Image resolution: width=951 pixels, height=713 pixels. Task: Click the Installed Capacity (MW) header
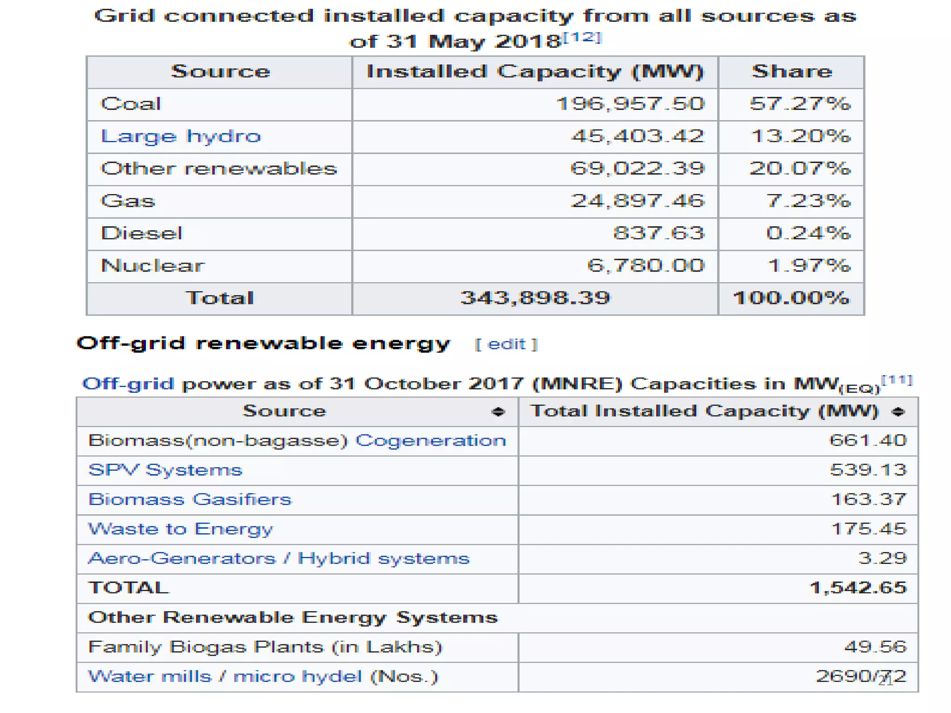click(535, 72)
